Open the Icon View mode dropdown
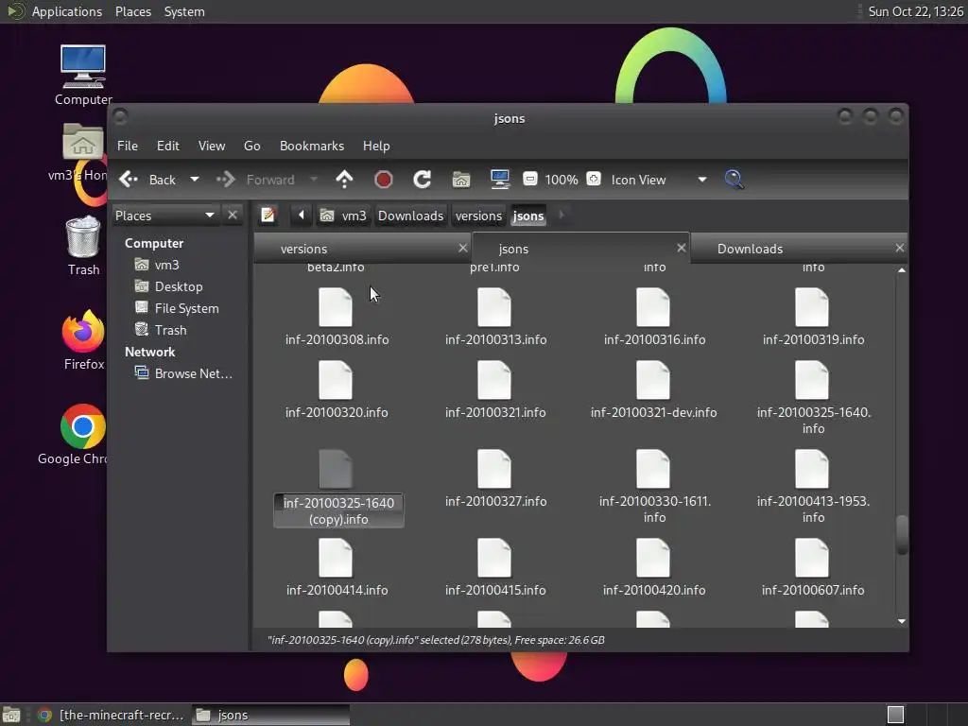The height and width of the screenshot is (726, 968). 659,180
